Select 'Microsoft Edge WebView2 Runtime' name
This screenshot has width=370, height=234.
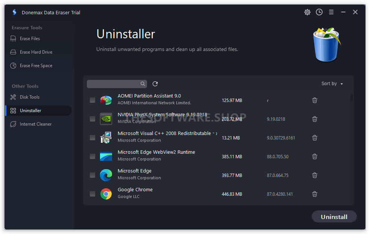[156, 152]
